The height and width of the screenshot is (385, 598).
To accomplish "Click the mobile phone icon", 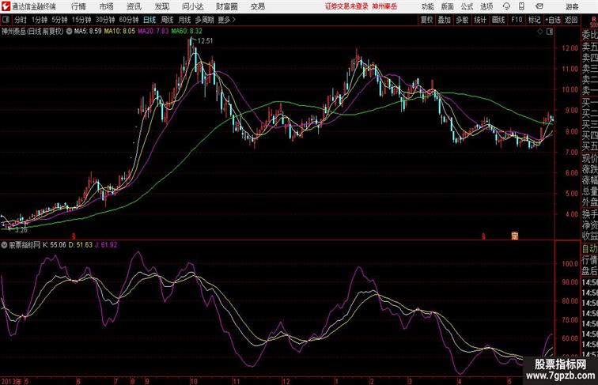I will tap(522, 6).
